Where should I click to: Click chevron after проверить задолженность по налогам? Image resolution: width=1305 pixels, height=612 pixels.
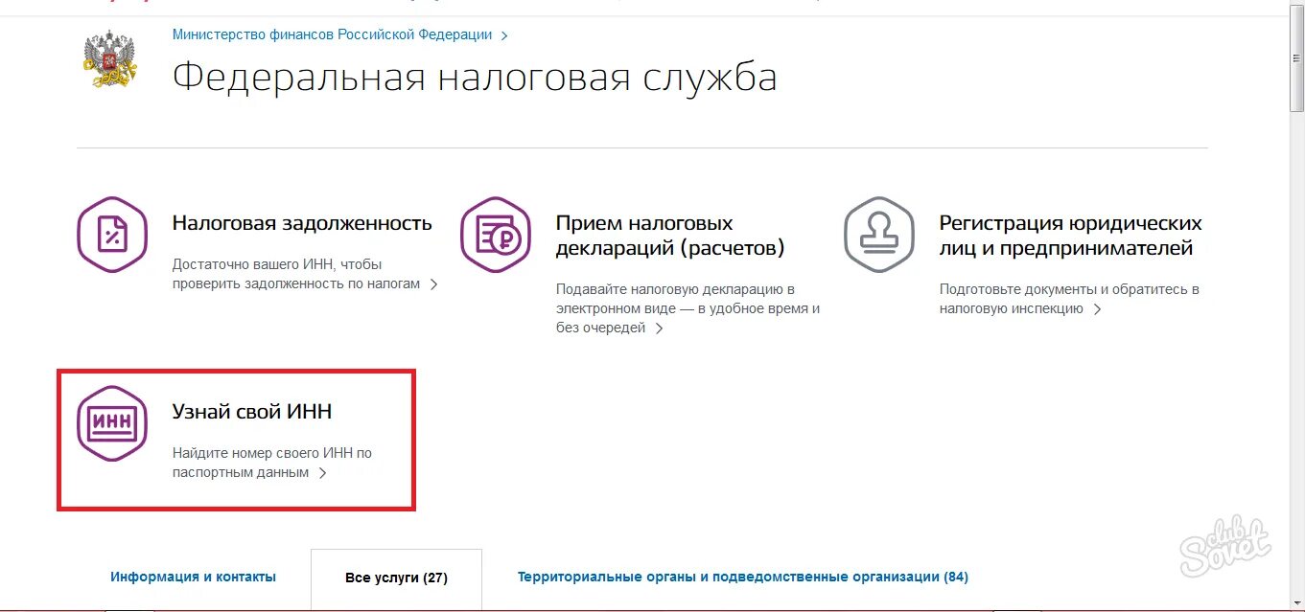tap(434, 284)
